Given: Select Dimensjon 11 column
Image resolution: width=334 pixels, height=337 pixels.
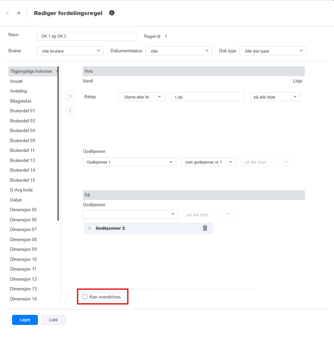Looking at the screenshot, I should (x=23, y=269).
